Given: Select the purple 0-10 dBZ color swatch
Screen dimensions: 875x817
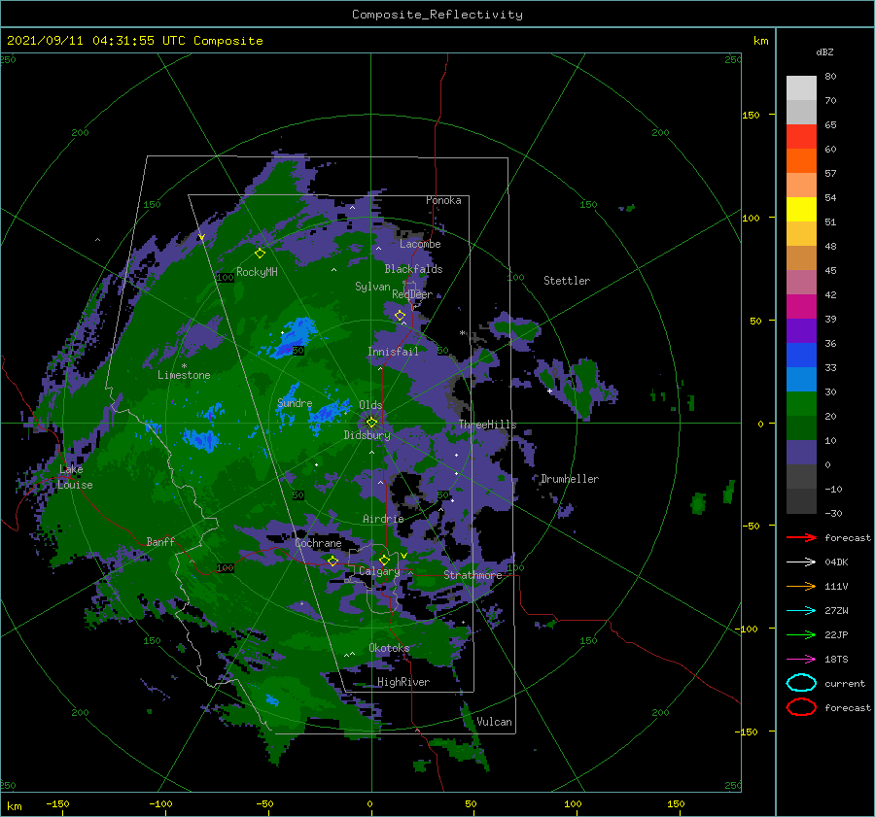Looking at the screenshot, I should tap(801, 453).
